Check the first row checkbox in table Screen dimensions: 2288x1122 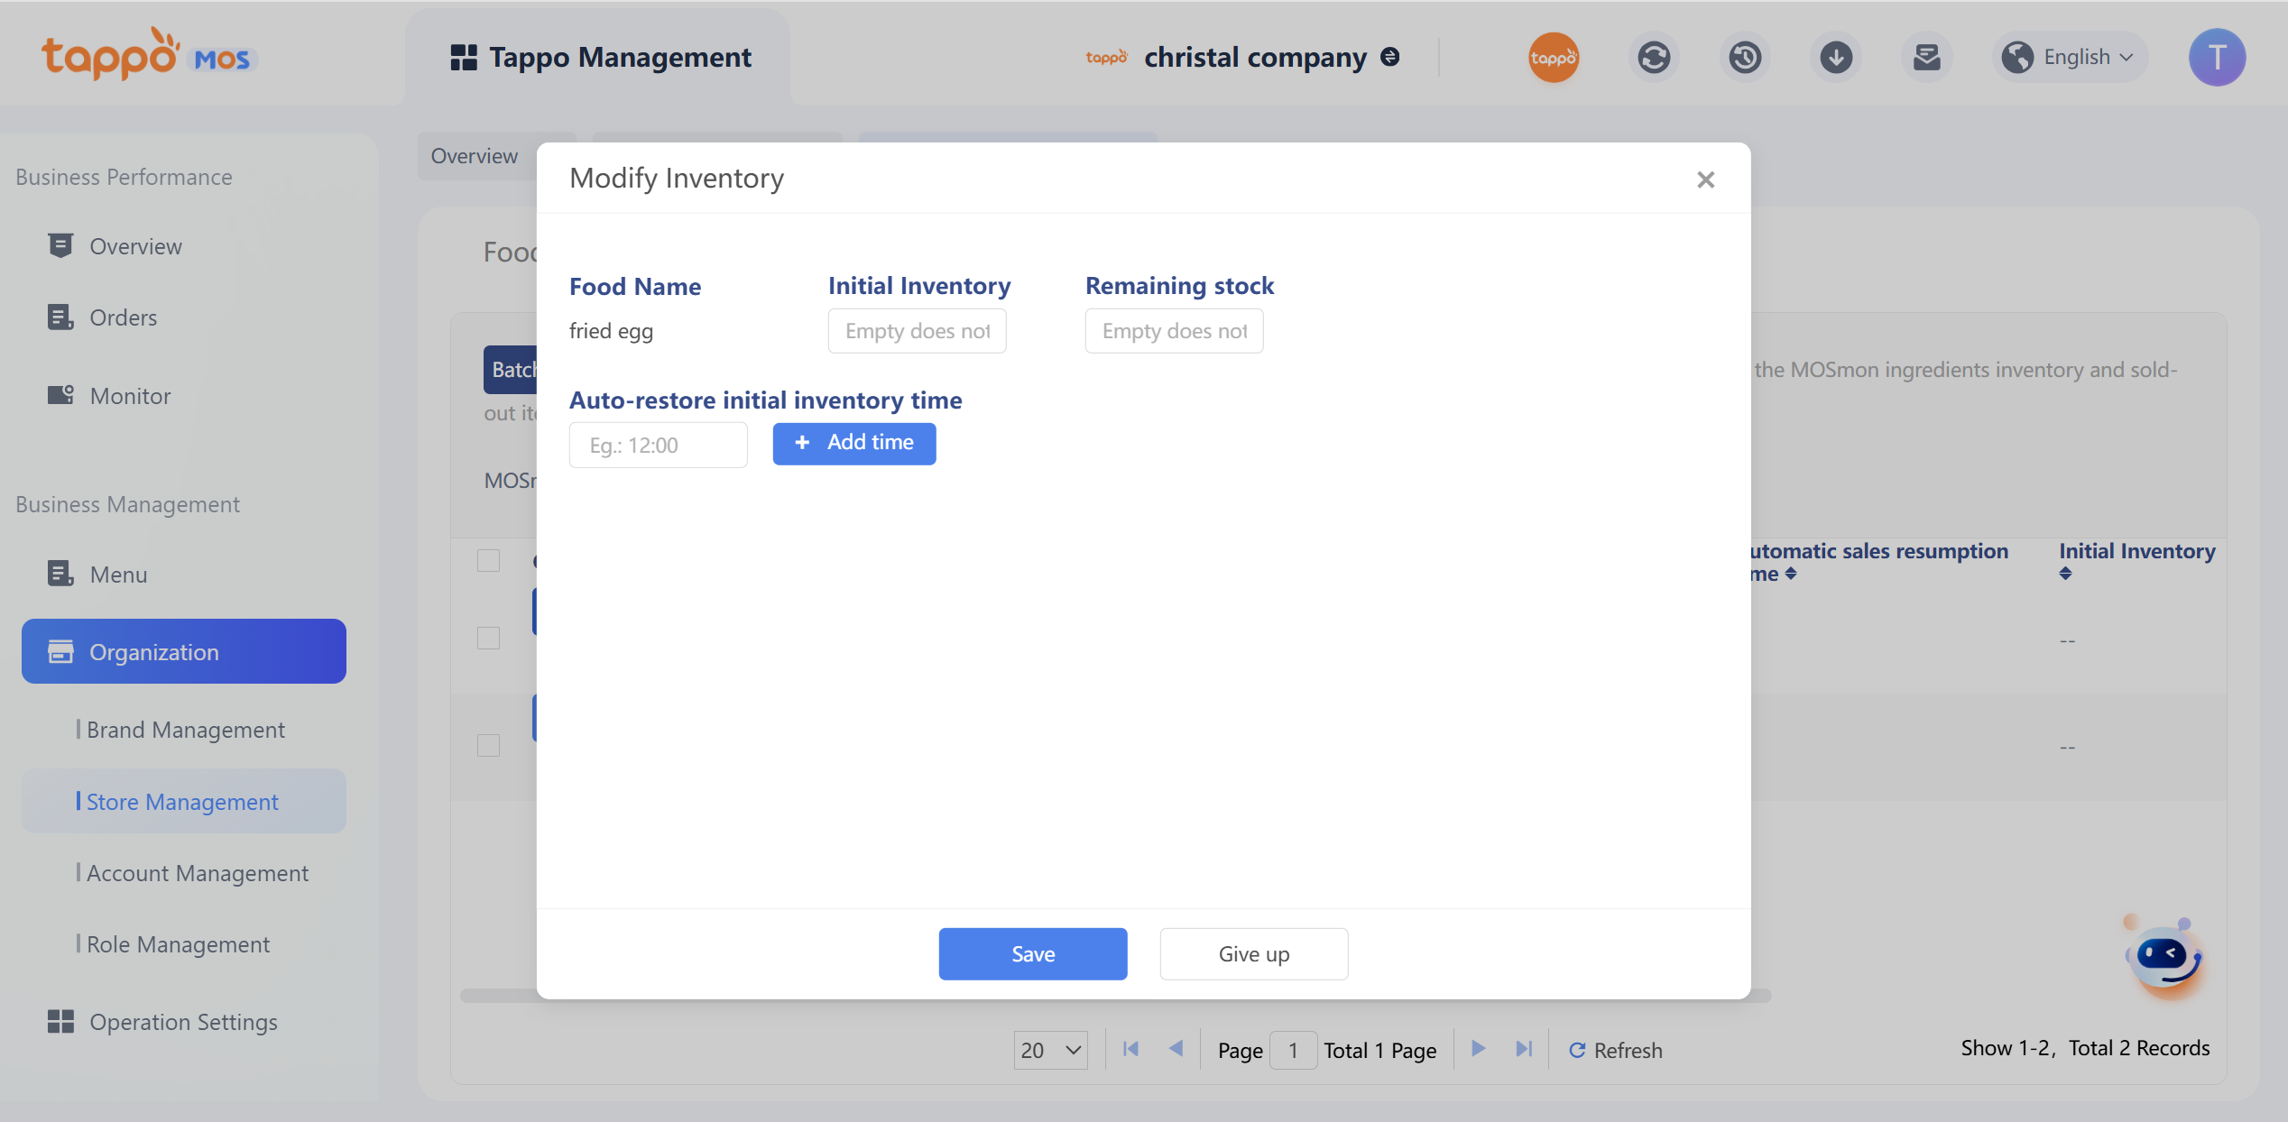[488, 638]
